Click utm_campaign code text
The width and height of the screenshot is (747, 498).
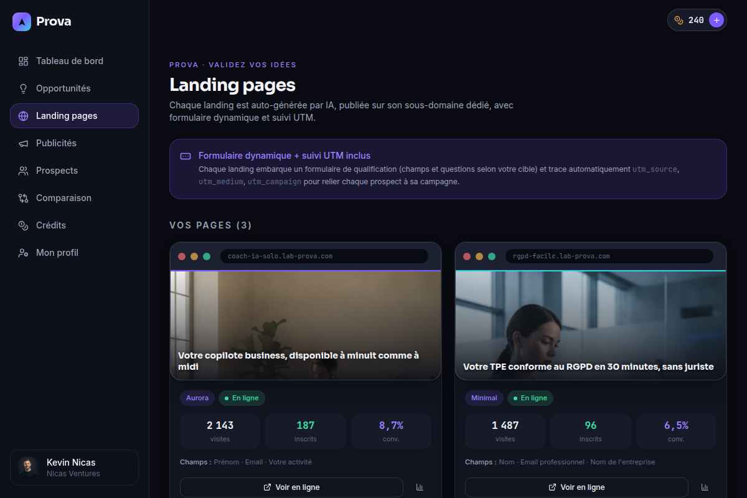[x=275, y=182]
